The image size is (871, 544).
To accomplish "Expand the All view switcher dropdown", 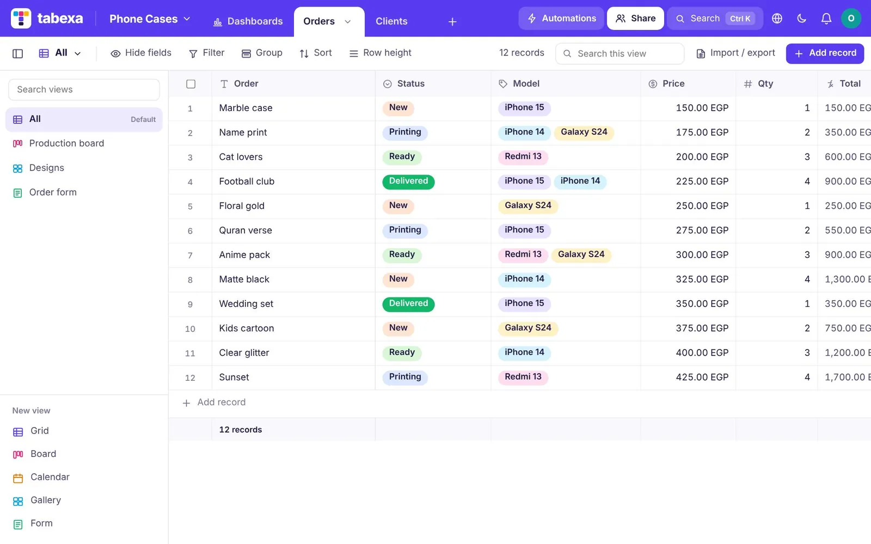I will tap(60, 53).
